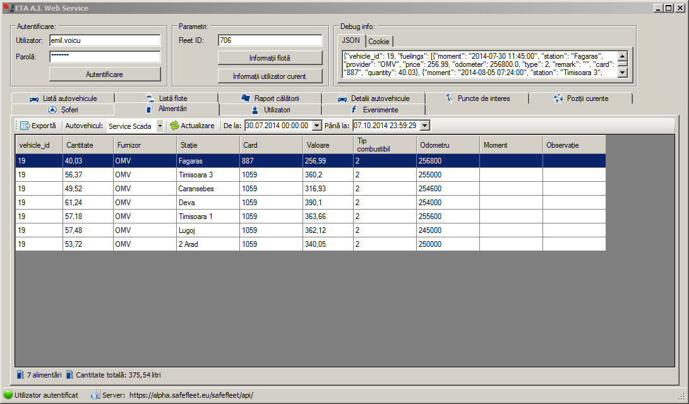Click the server globe icon in status bar
Image resolution: width=689 pixels, height=404 pixels.
[95, 395]
